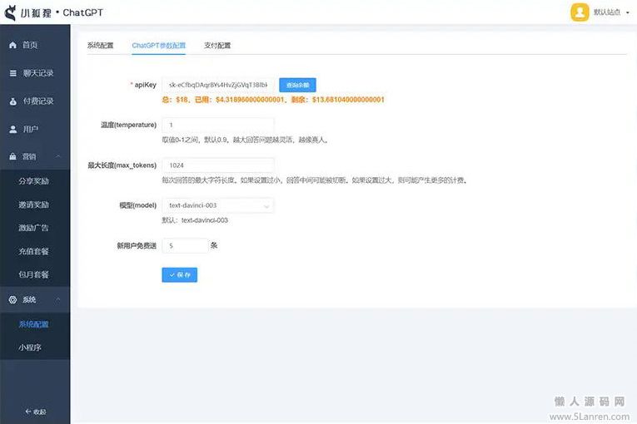Collapse the 营销 sidebar section
Screen dimensions: 637x424
[x=58, y=156]
